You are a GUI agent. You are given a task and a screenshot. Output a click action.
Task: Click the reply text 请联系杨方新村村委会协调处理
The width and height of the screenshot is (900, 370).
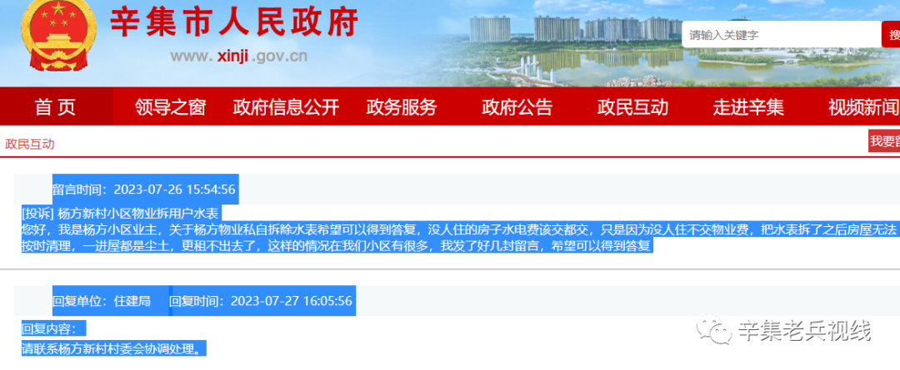(x=113, y=348)
